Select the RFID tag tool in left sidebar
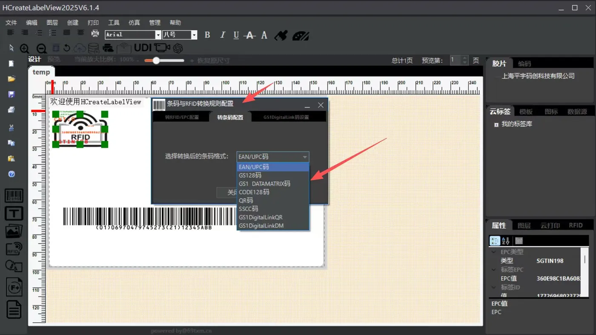 point(14,249)
